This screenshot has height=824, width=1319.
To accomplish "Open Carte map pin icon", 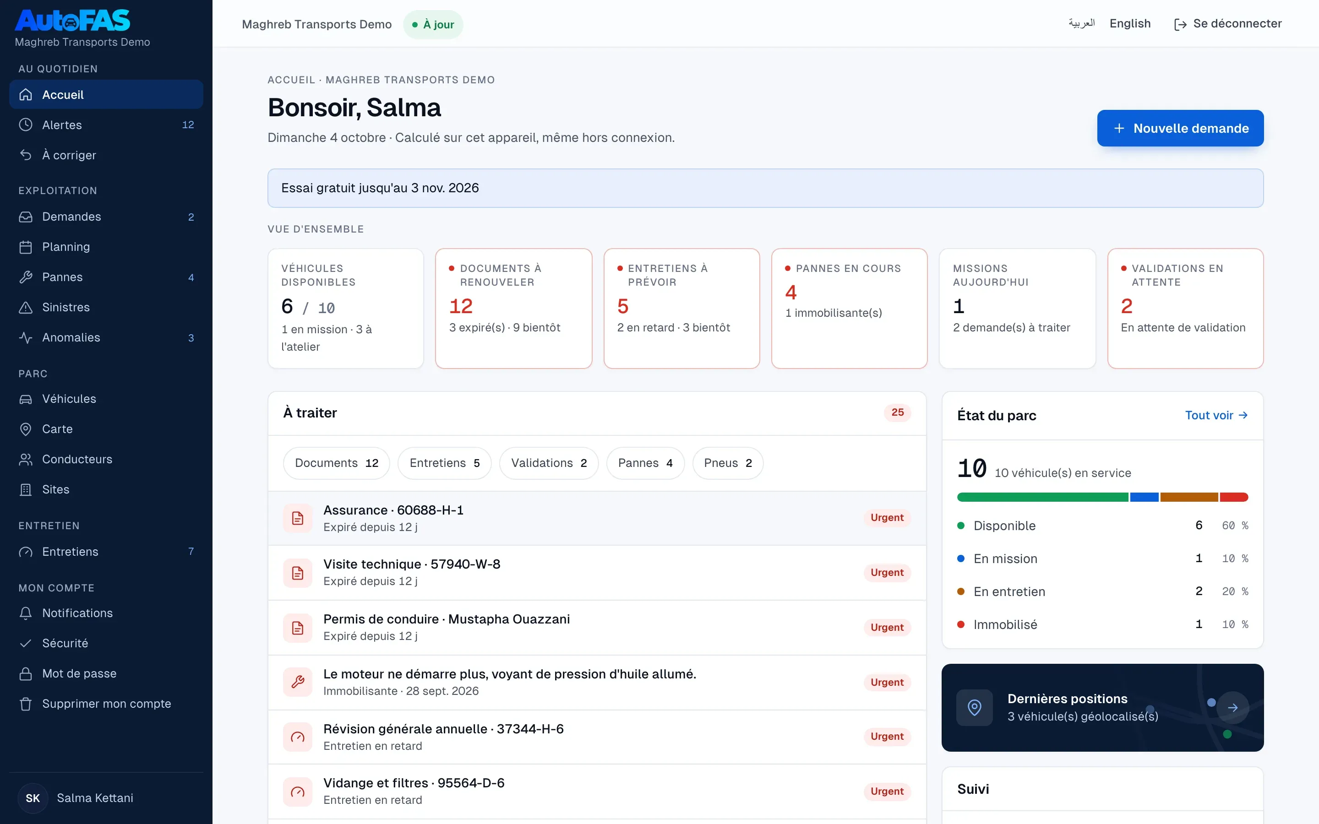I will [x=26, y=429].
